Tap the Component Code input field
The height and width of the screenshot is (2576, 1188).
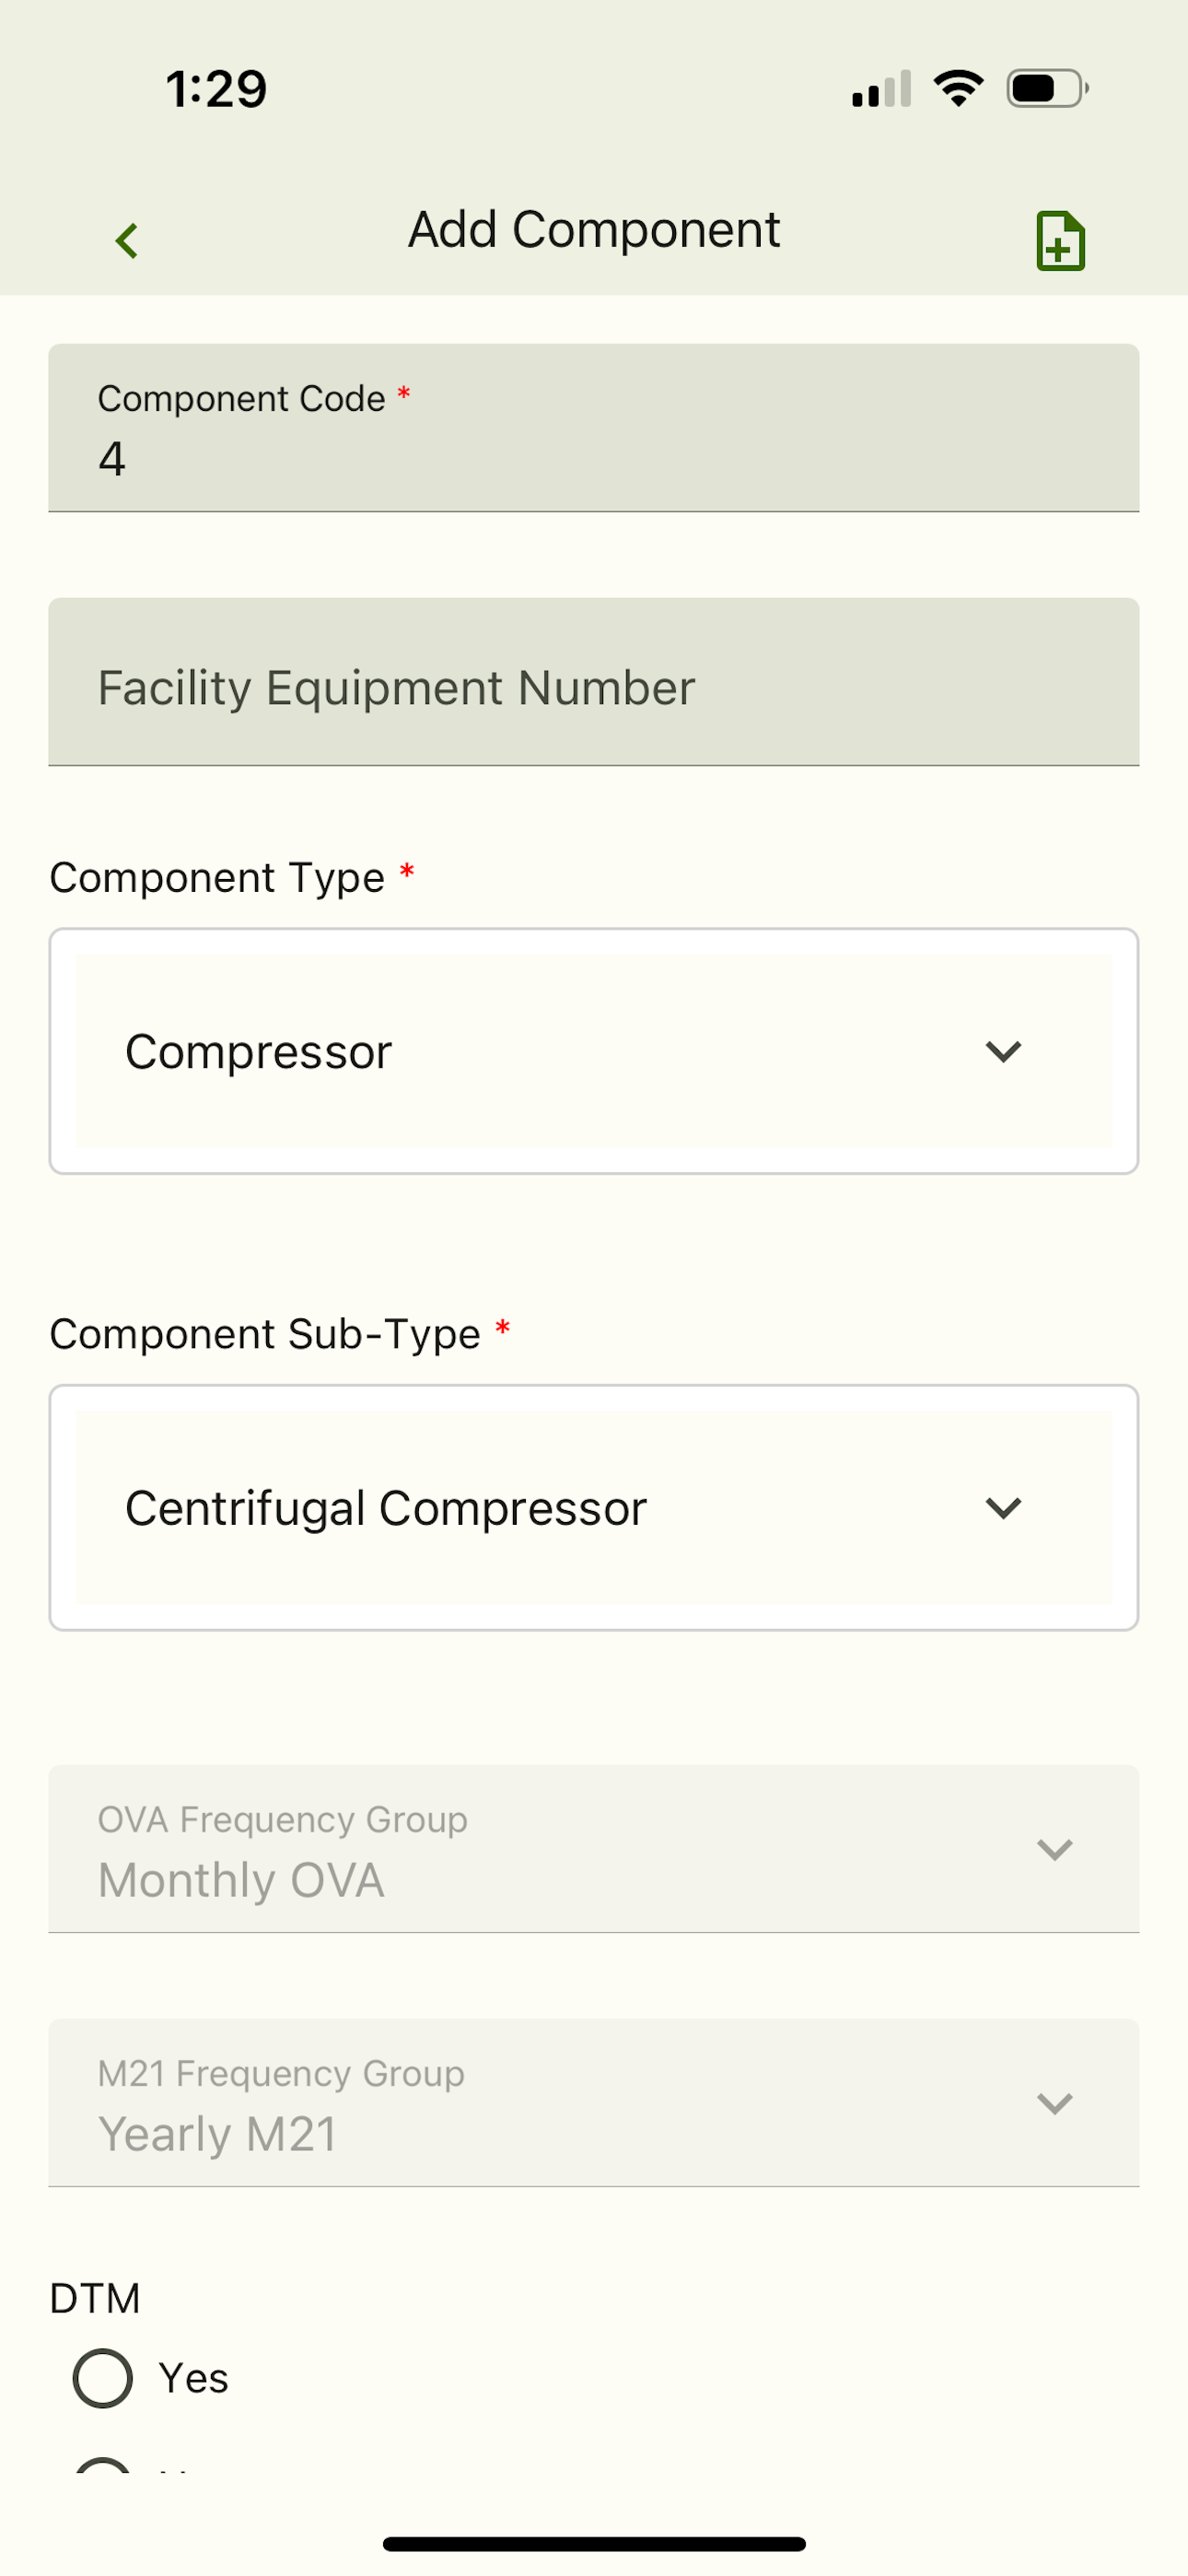594,428
